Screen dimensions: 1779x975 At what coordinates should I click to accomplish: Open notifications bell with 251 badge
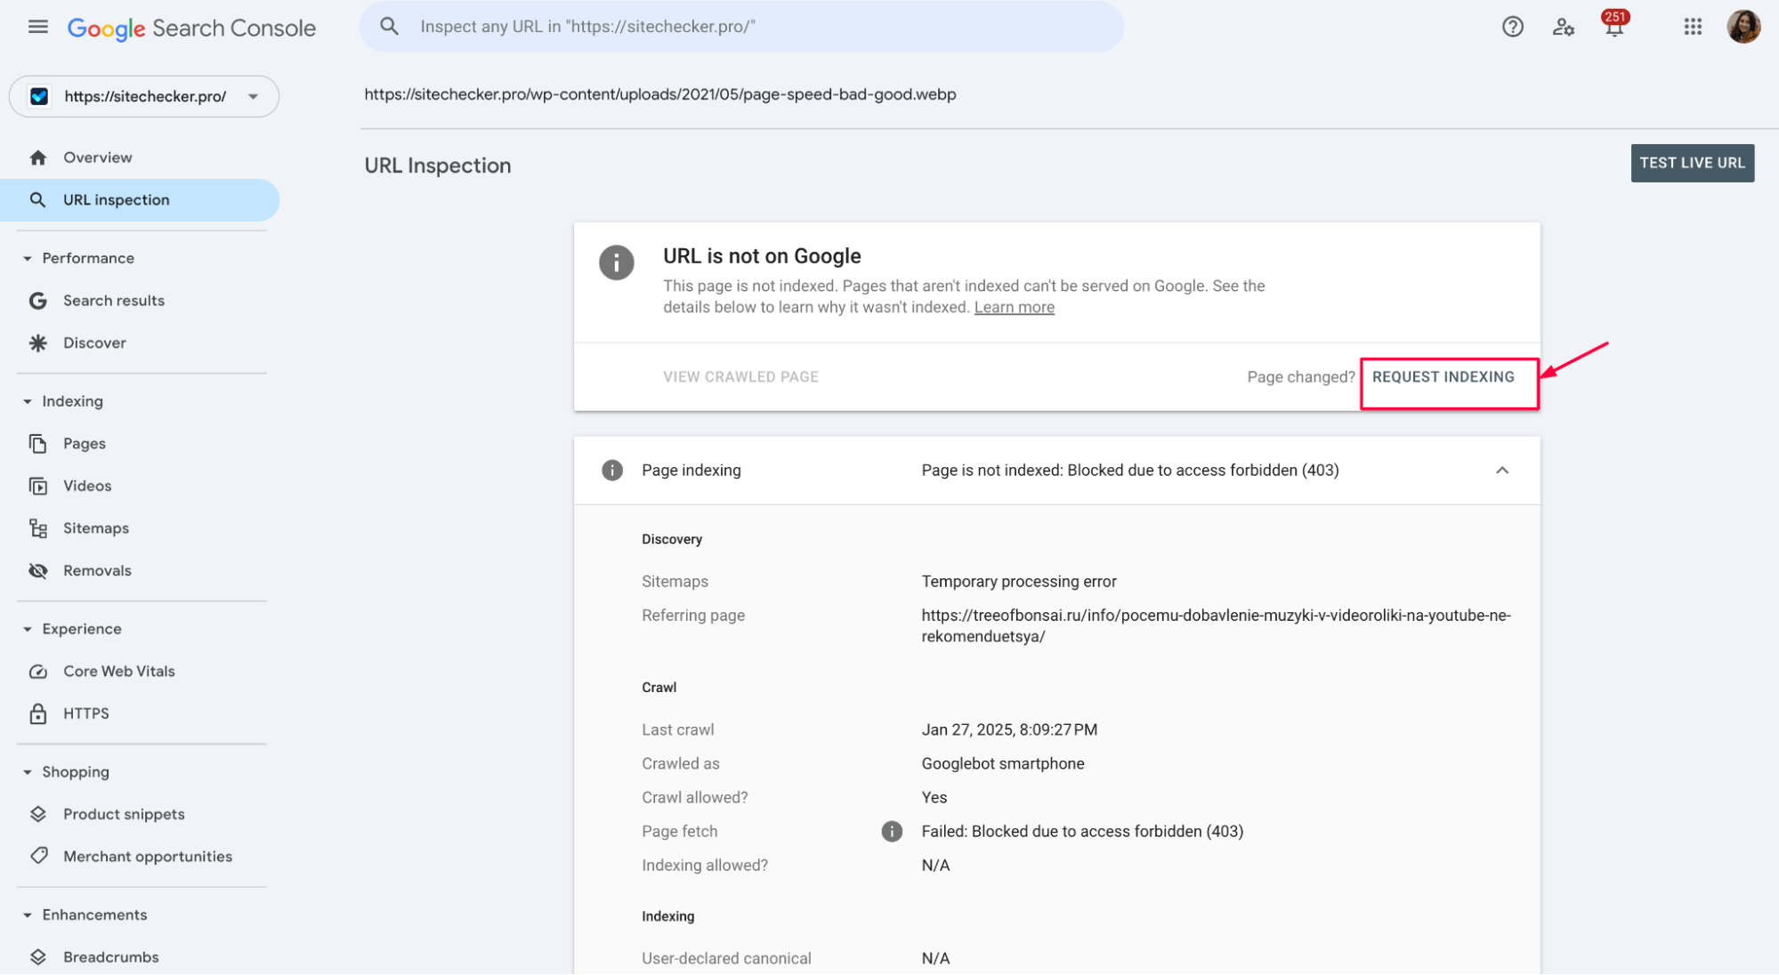pyautogui.click(x=1614, y=24)
